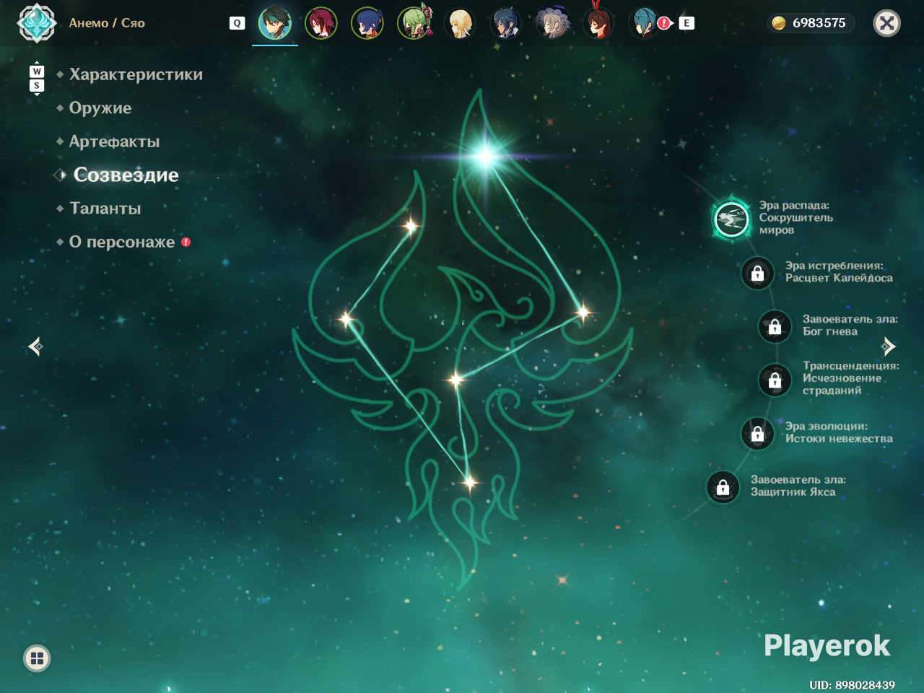The height and width of the screenshot is (693, 924).
Task: Click the Анемо / Сяо title text
Action: click(x=107, y=23)
